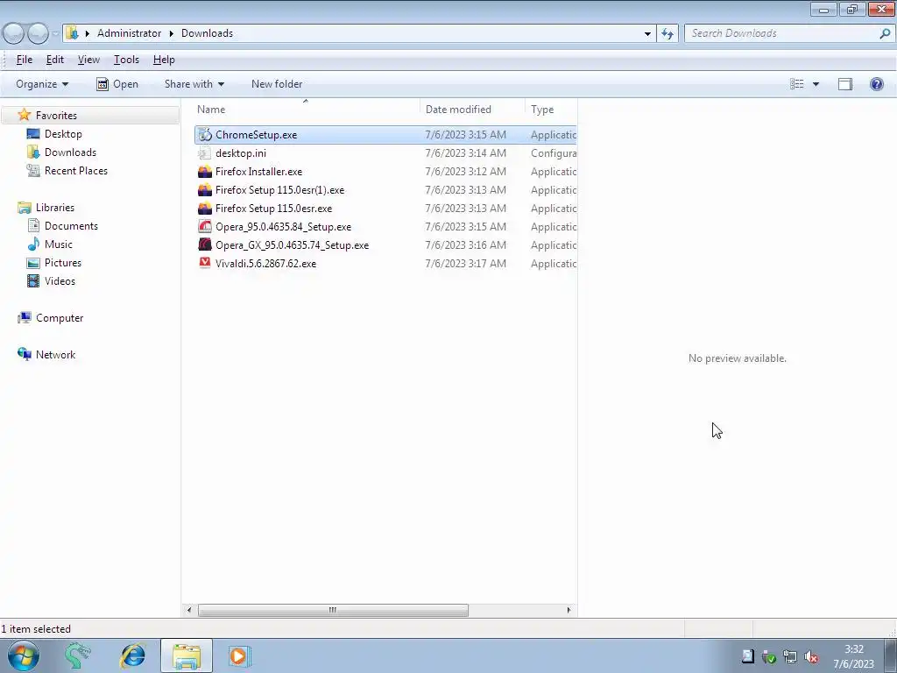Open the Help menu
This screenshot has height=673, width=897.
click(164, 60)
